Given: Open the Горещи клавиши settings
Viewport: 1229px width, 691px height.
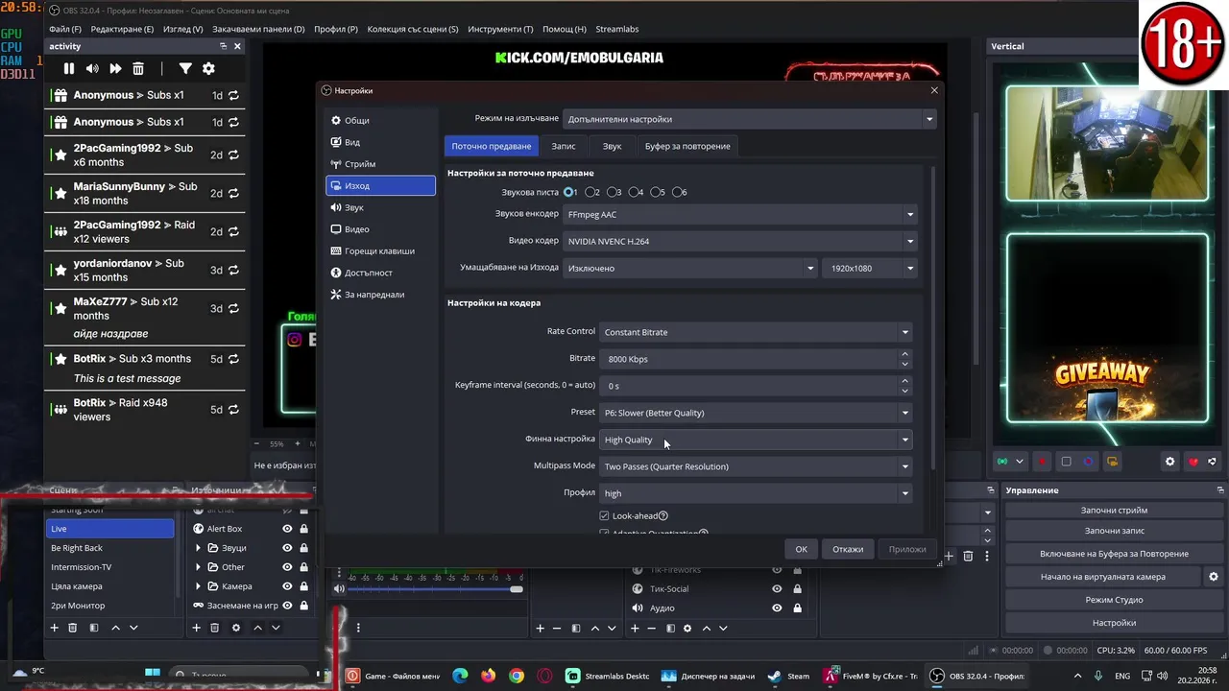Looking at the screenshot, I should (x=380, y=251).
